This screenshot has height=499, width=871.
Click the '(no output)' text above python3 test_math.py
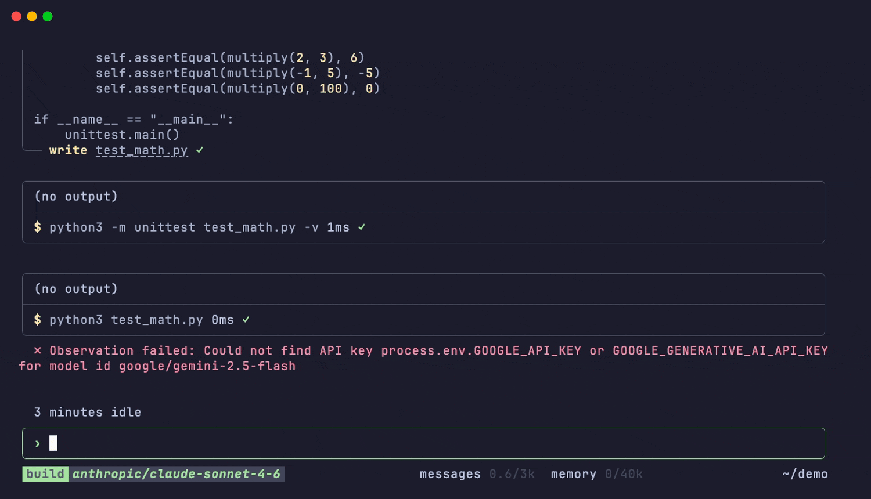[76, 289]
